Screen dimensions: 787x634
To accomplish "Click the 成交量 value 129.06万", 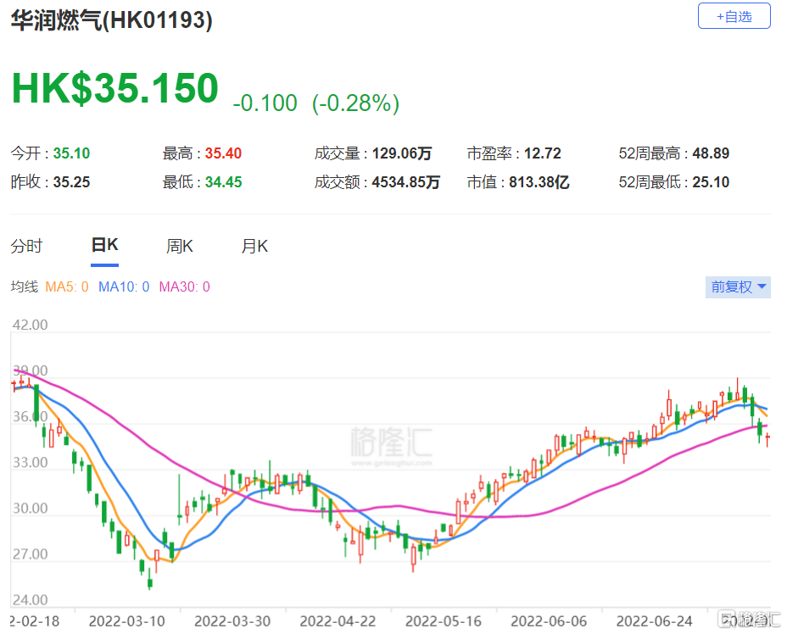I will click(x=402, y=153).
